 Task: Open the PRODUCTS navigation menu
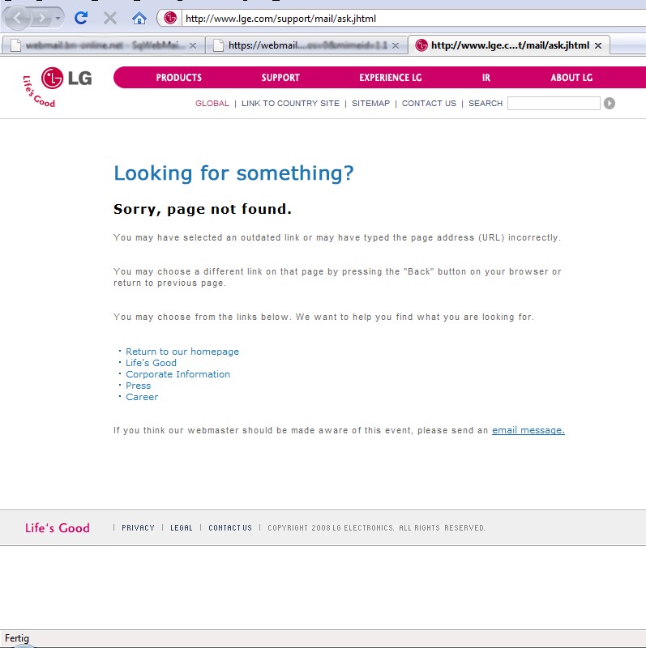pyautogui.click(x=178, y=78)
